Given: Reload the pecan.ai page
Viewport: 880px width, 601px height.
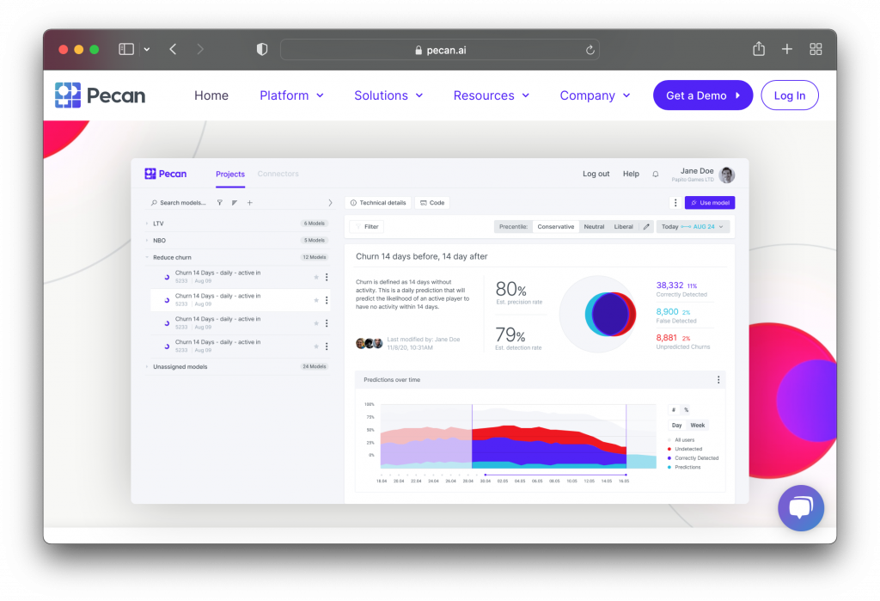Looking at the screenshot, I should point(590,50).
